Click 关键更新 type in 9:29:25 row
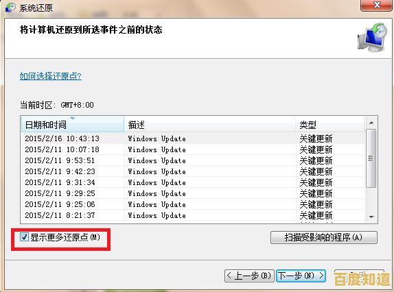394x292 pixels. [316, 193]
